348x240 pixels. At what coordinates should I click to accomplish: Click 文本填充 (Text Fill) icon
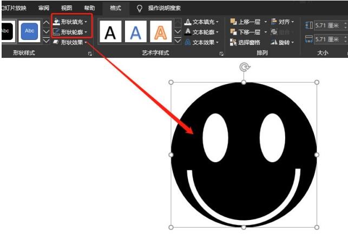coord(188,22)
